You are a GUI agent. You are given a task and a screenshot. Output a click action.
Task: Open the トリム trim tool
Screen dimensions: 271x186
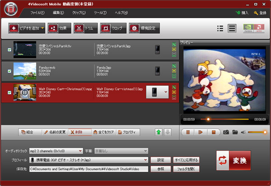tap(85, 28)
